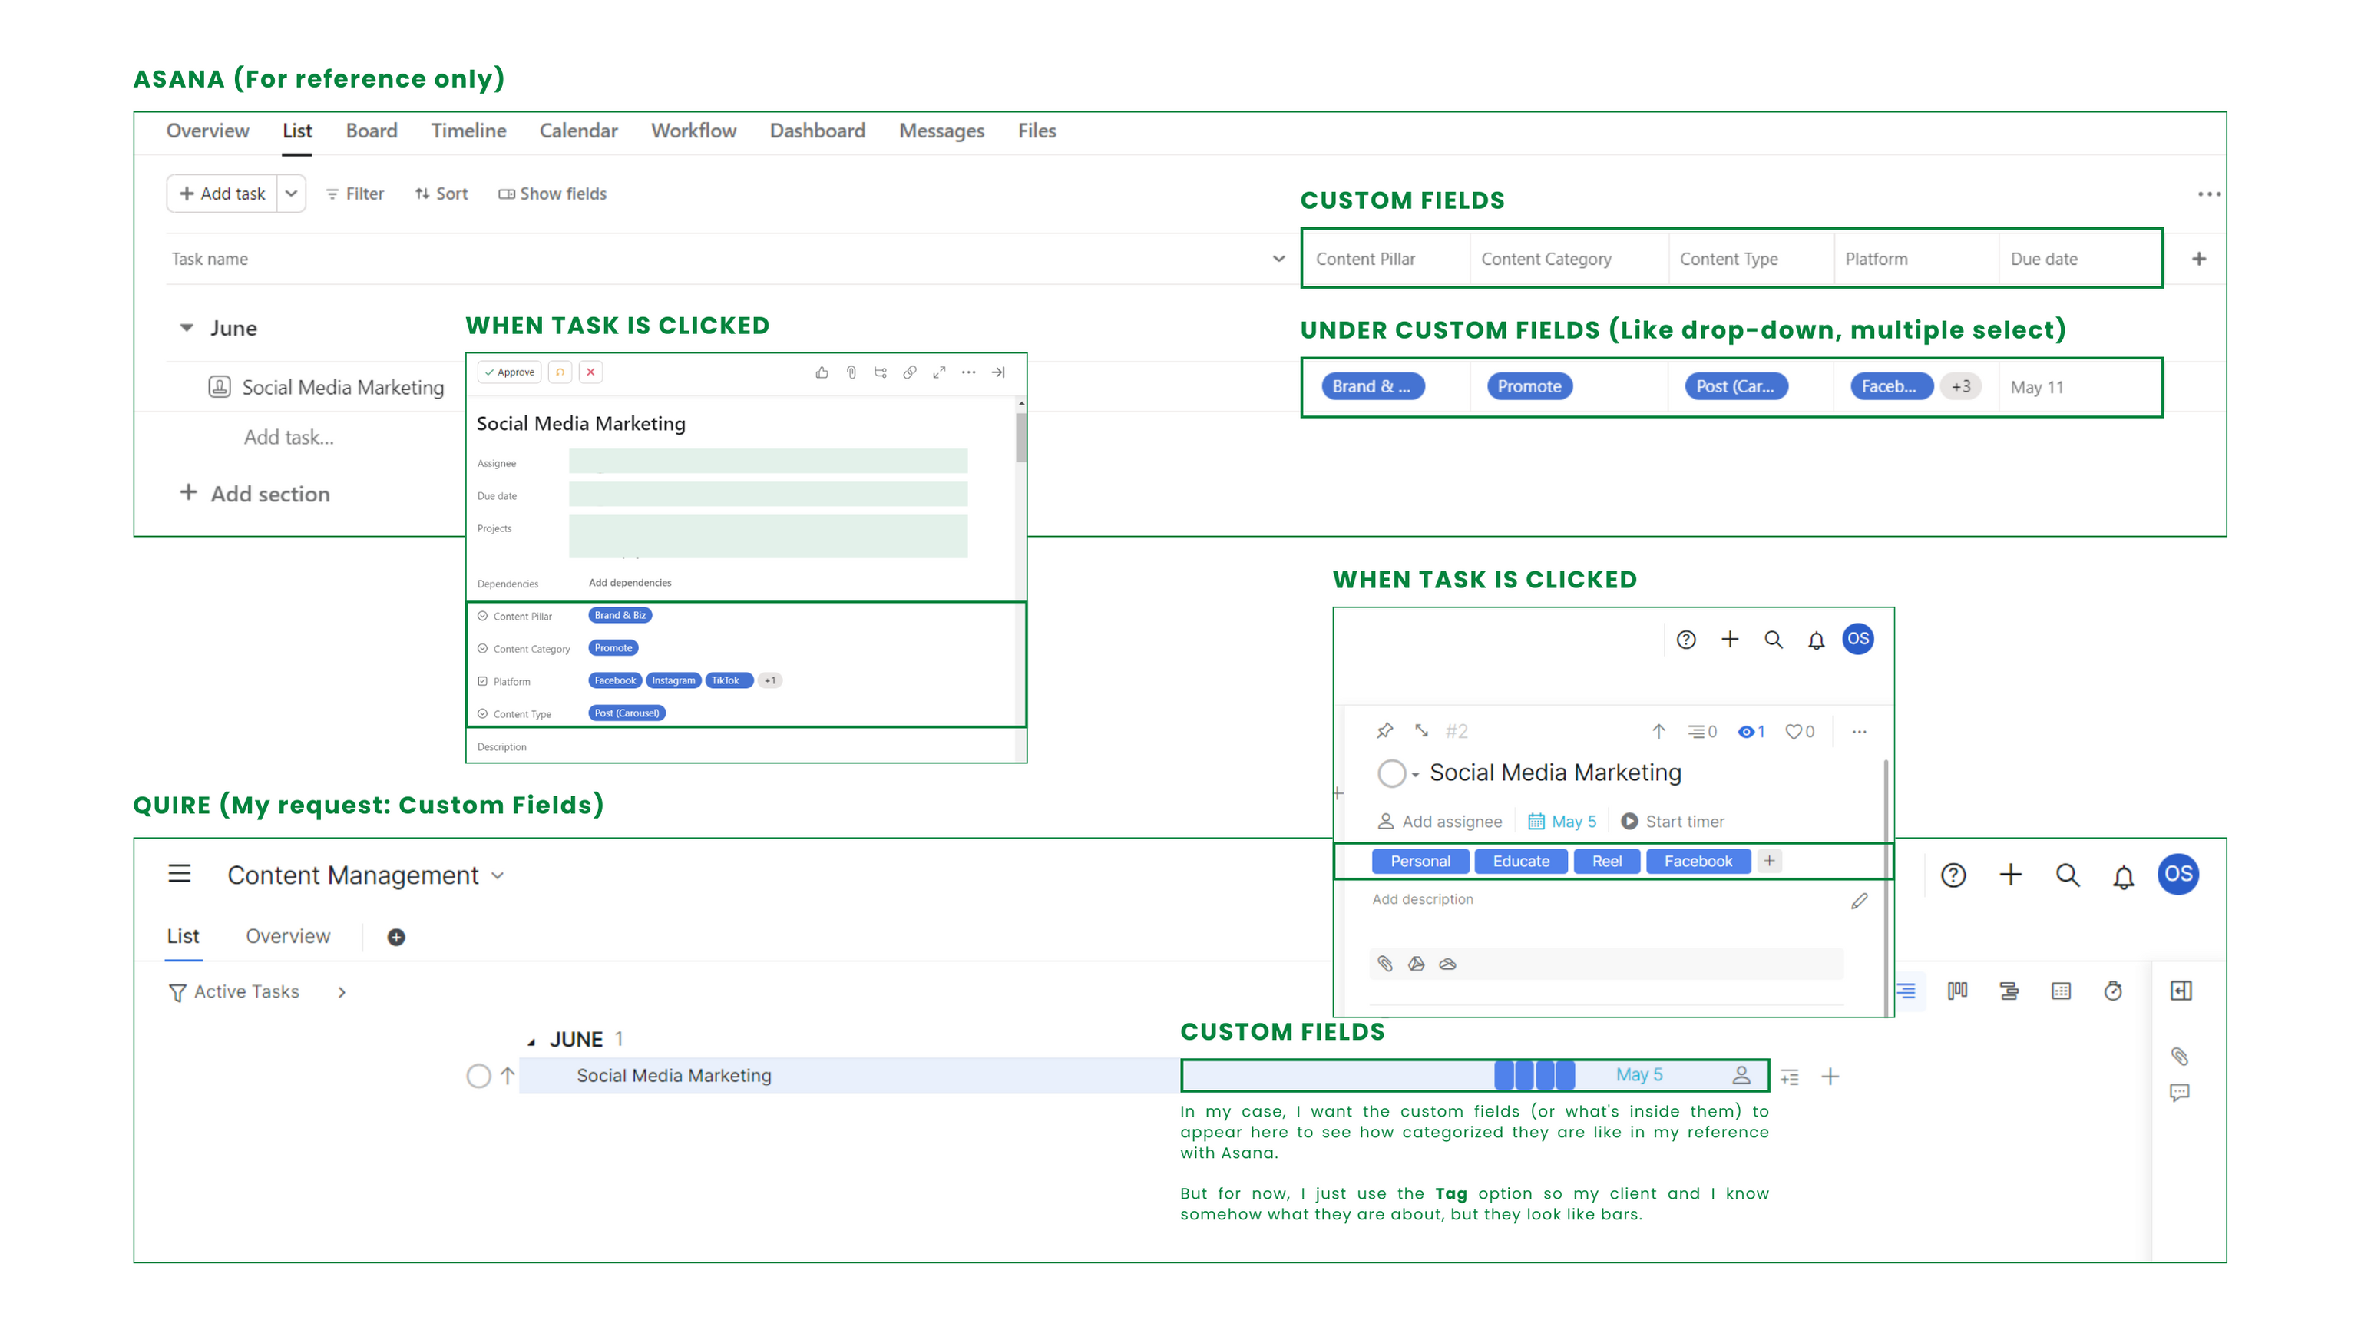Open the Quire hamburger menu
The image size is (2361, 1330).
tap(180, 874)
